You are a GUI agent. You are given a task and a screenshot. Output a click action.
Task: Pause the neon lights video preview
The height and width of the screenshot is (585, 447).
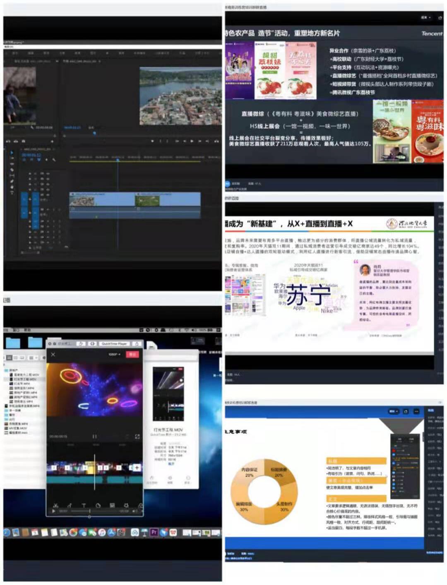coord(94,436)
